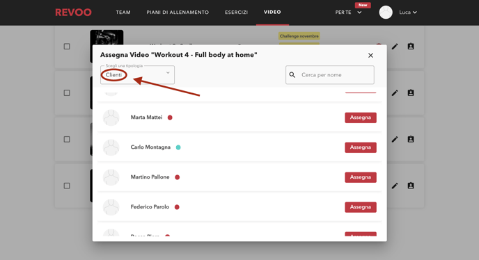Edit the first video with pencil icon
Viewport: 479px width, 260px height.
coord(395,47)
